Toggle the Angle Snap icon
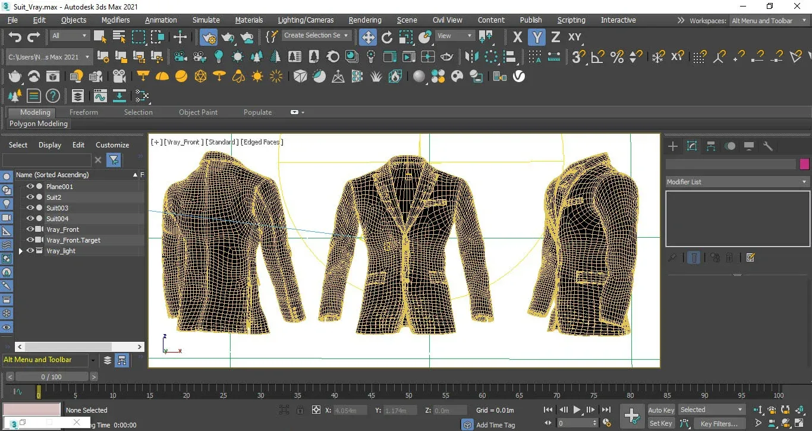Viewport: 812px width, 431px height. [x=597, y=56]
